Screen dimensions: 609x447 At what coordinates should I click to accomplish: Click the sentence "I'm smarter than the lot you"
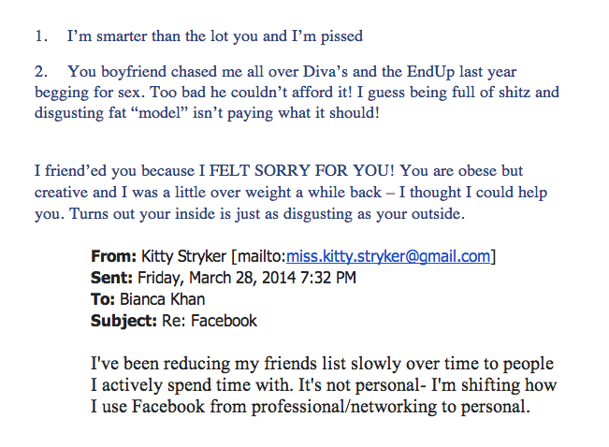pos(163,36)
